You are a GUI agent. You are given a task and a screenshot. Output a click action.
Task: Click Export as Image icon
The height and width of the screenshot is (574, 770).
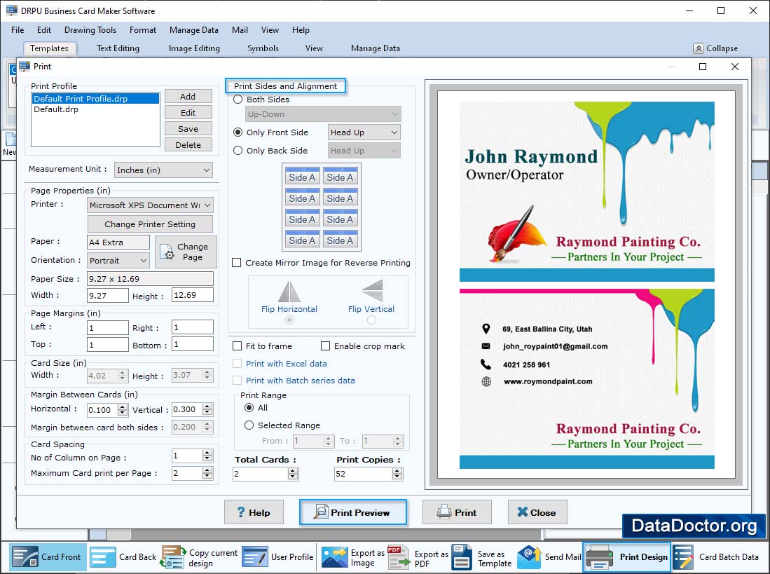click(x=334, y=556)
